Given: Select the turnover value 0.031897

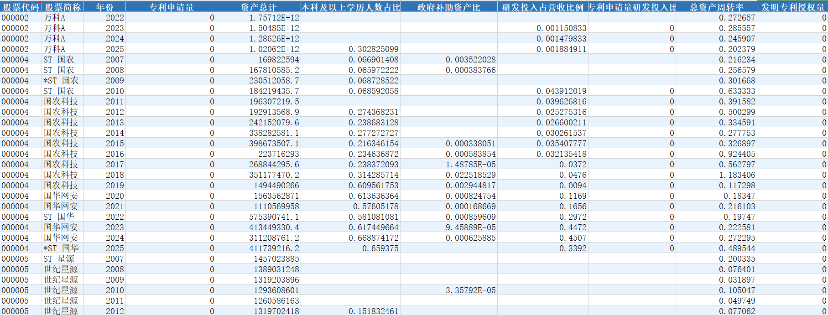Looking at the screenshot, I should (716, 279).
